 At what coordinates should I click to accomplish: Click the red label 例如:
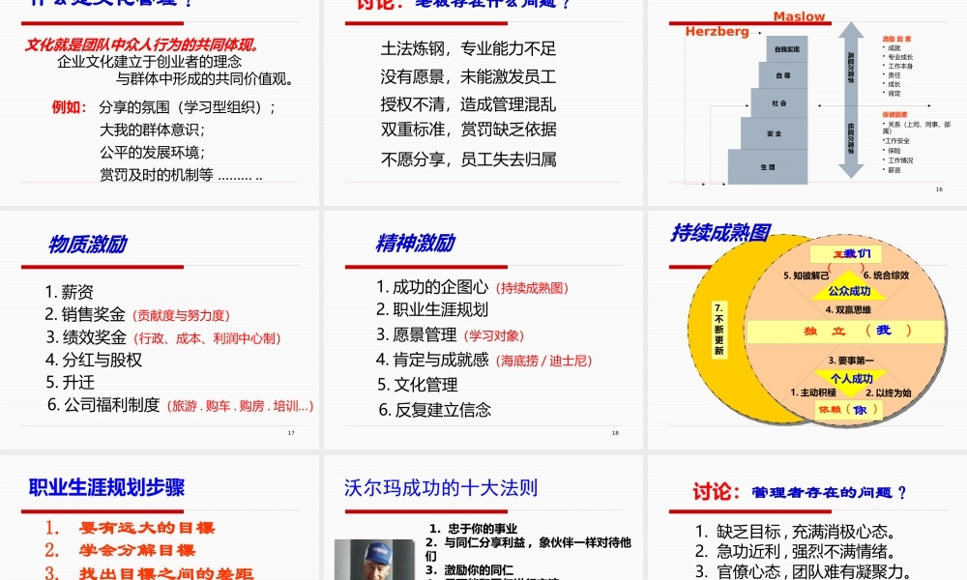click(x=69, y=107)
